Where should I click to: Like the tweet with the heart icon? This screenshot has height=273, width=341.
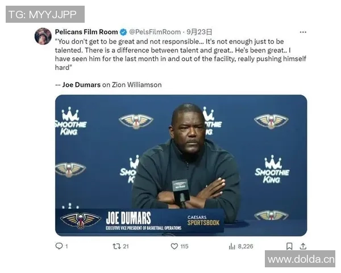point(174,246)
